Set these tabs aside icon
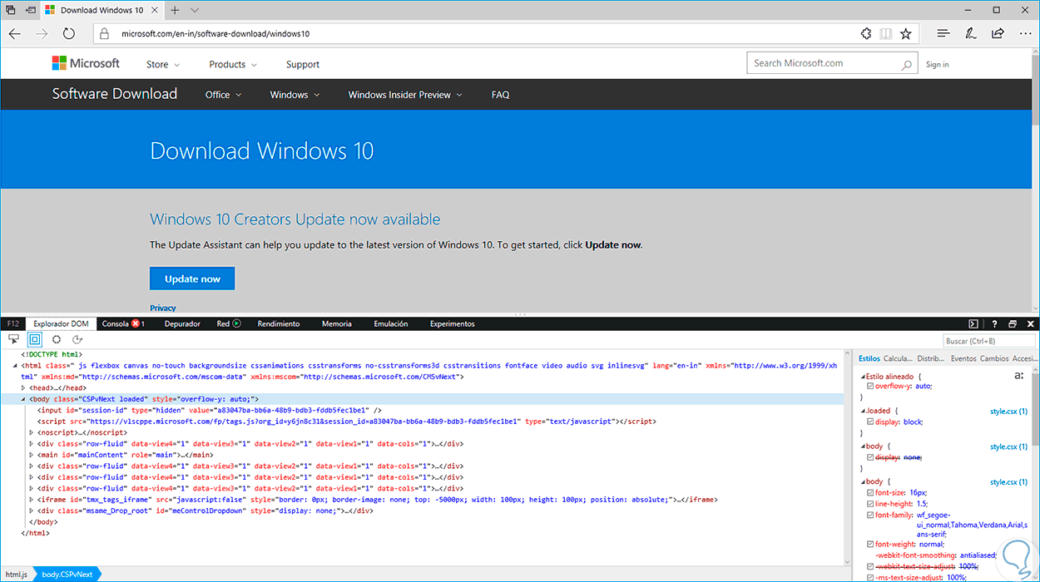Image resolution: width=1040 pixels, height=582 pixels. (31, 10)
